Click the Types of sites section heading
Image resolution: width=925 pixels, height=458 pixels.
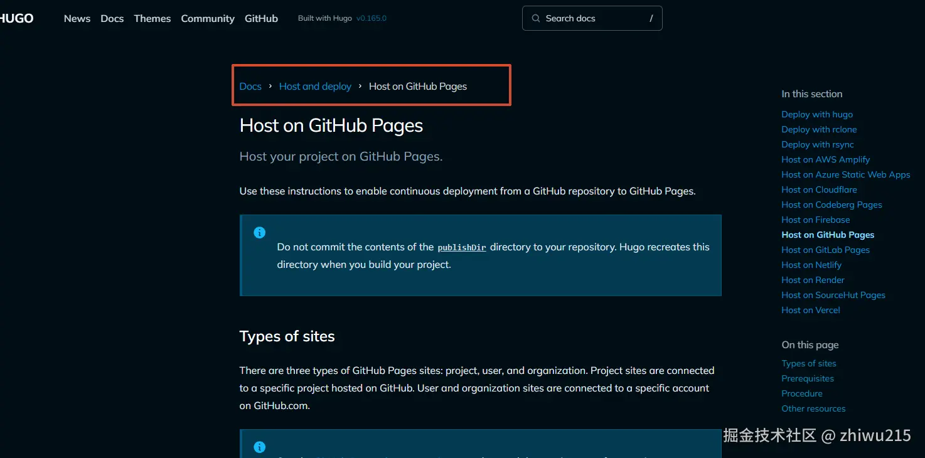pos(287,336)
